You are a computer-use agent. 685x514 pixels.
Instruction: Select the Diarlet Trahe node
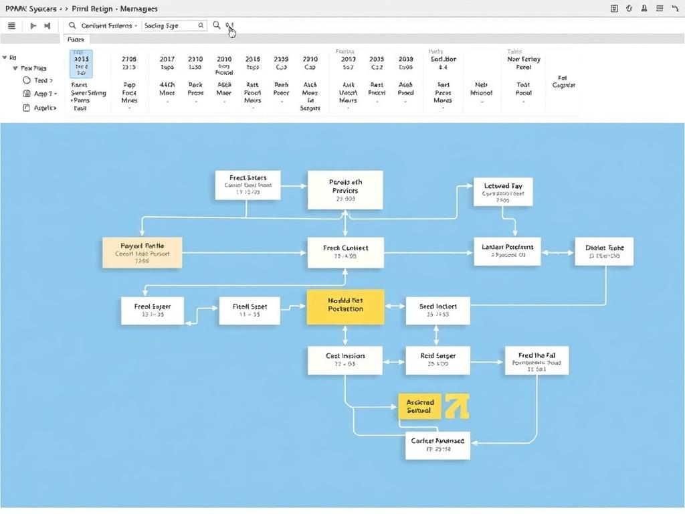[604, 252]
